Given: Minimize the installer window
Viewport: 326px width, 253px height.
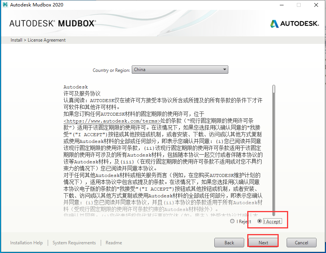Looking at the screenshot, I should click(282, 5).
